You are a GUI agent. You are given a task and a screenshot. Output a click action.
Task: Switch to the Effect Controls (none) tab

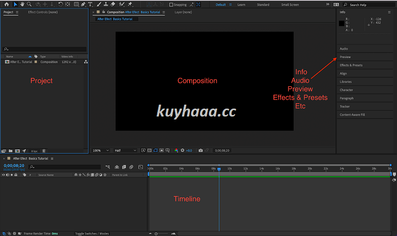pos(43,12)
